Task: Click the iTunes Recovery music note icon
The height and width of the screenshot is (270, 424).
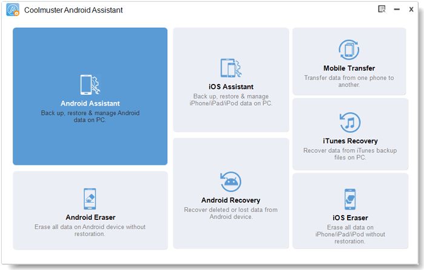Action: coord(349,123)
